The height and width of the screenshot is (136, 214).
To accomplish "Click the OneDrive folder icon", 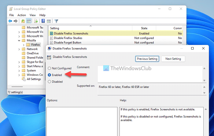I will pyautogui.click(x=24, y=53).
